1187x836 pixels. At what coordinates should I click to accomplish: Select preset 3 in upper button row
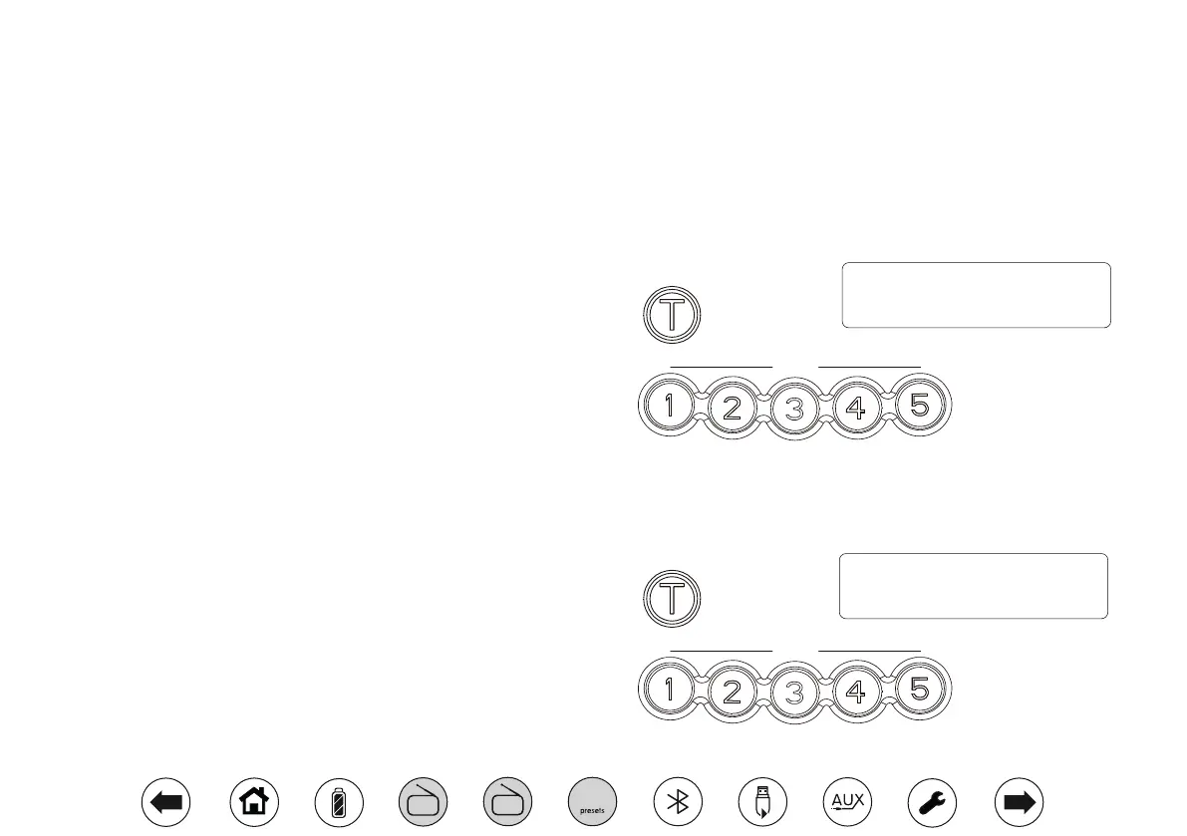pyautogui.click(x=794, y=410)
